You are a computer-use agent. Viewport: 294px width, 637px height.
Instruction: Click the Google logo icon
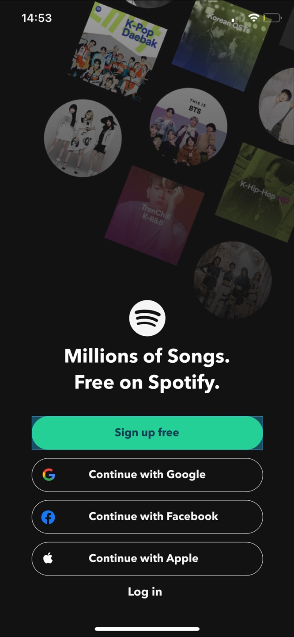[49, 475]
